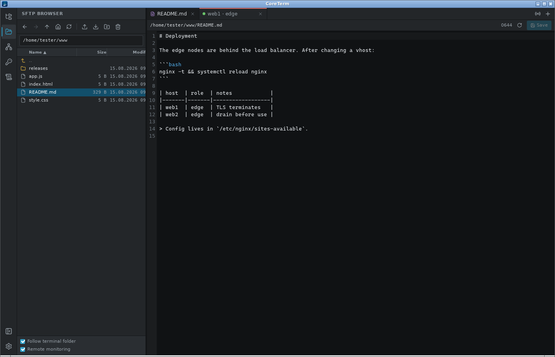Upload a file to remote folder
Image resolution: width=555 pixels, height=357 pixels.
click(84, 27)
